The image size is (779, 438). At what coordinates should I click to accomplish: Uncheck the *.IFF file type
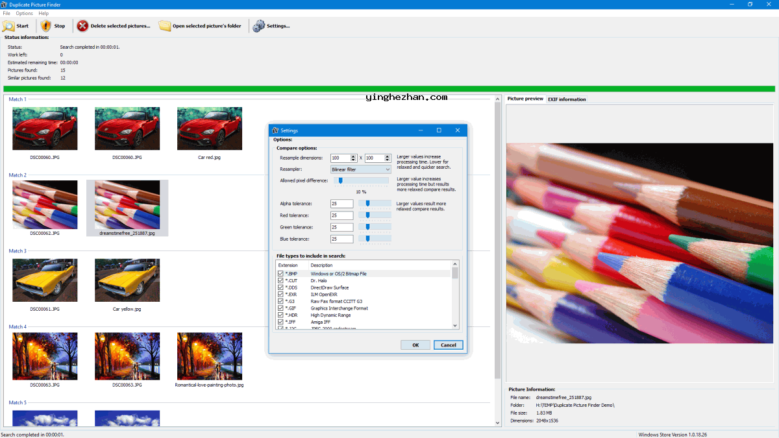coord(280,322)
